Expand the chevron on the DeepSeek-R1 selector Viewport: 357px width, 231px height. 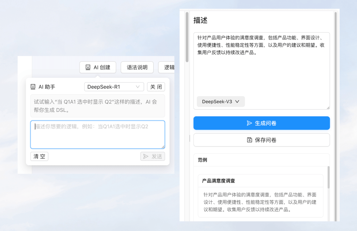(x=138, y=87)
